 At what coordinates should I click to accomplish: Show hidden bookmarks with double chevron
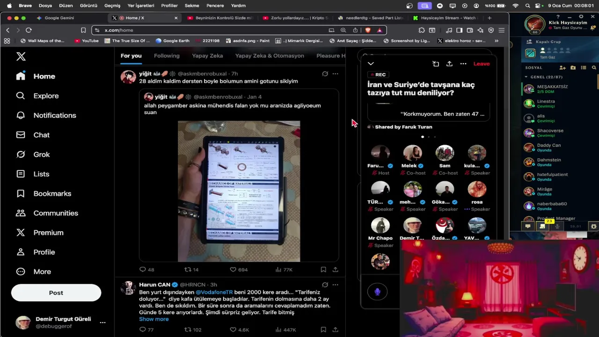pos(497,41)
